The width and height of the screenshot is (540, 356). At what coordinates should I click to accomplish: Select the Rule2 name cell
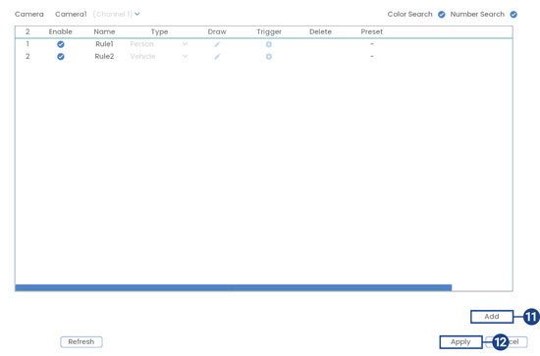[x=104, y=57]
